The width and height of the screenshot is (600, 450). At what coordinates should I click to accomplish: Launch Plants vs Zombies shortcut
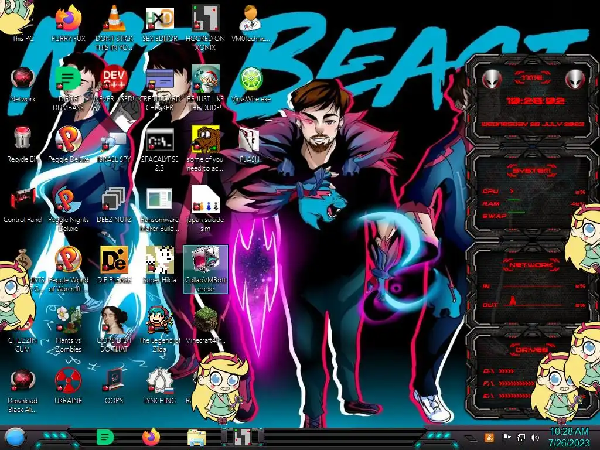tap(68, 330)
